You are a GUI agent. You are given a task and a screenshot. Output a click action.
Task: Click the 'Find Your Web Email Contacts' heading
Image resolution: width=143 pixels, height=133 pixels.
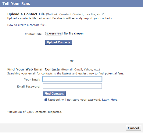(x=34, y=69)
